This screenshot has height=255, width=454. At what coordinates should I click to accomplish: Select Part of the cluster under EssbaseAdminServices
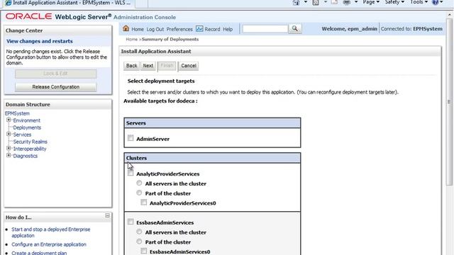click(x=139, y=242)
